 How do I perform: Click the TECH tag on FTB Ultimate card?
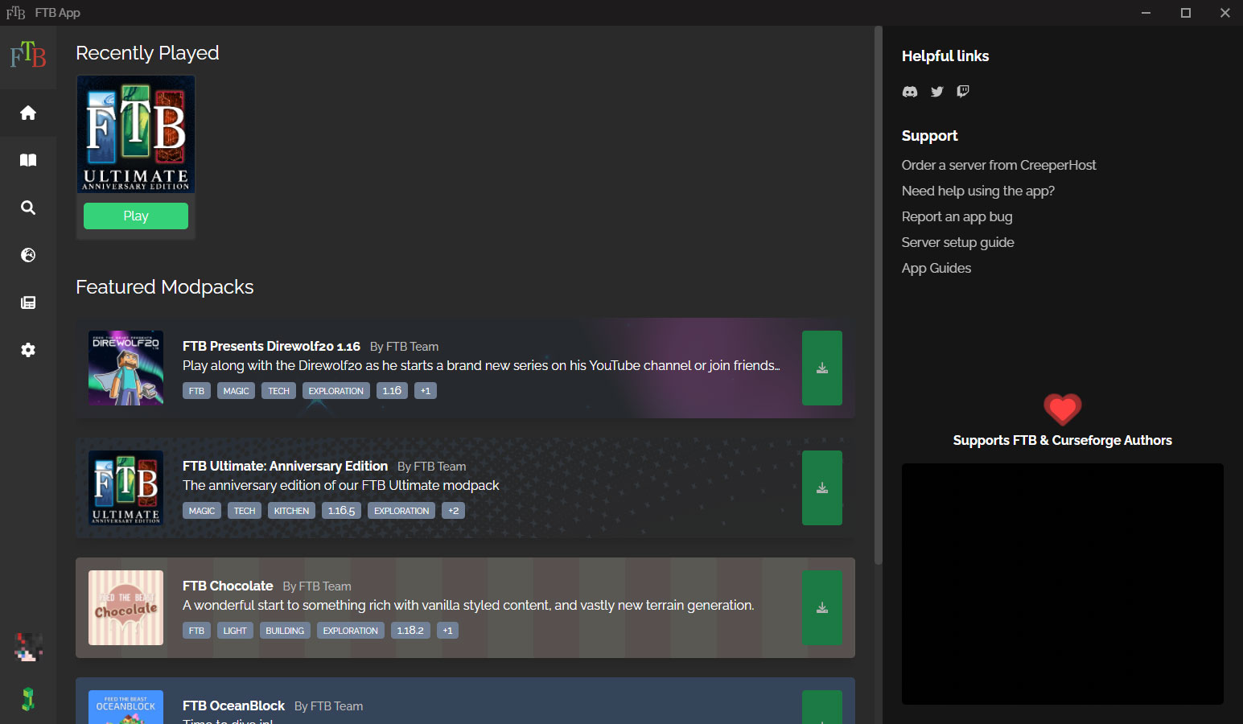245,511
